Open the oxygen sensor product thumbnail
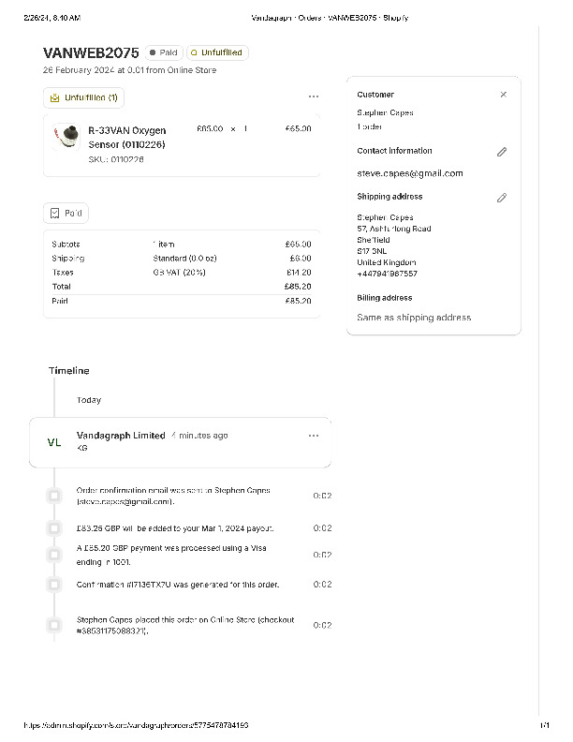The width and height of the screenshot is (573, 742). [65, 139]
